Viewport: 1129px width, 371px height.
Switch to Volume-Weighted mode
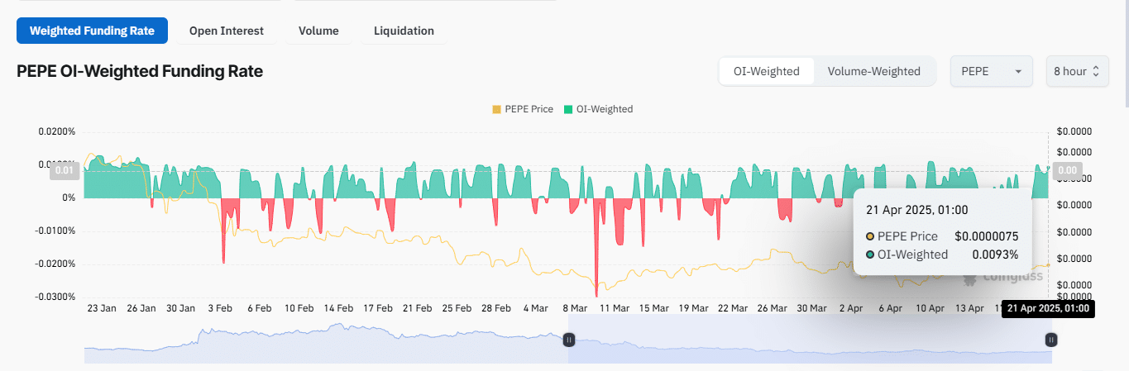(x=873, y=71)
